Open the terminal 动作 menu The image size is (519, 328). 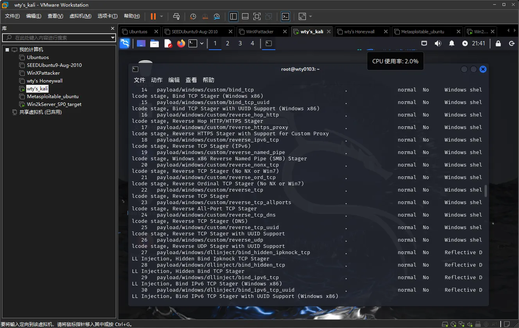(156, 80)
